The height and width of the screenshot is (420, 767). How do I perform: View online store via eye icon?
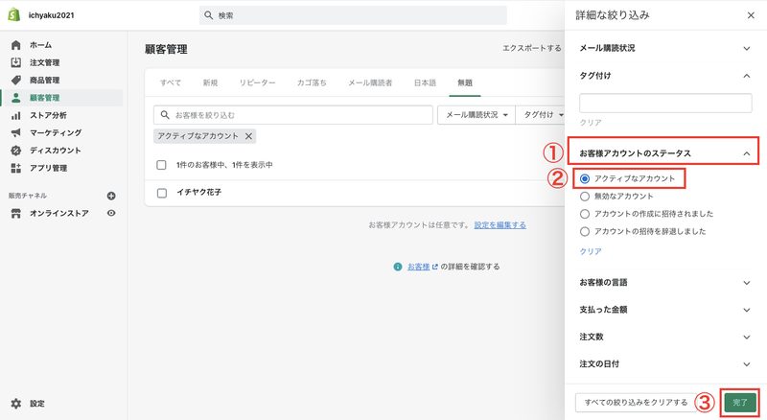[x=111, y=213]
